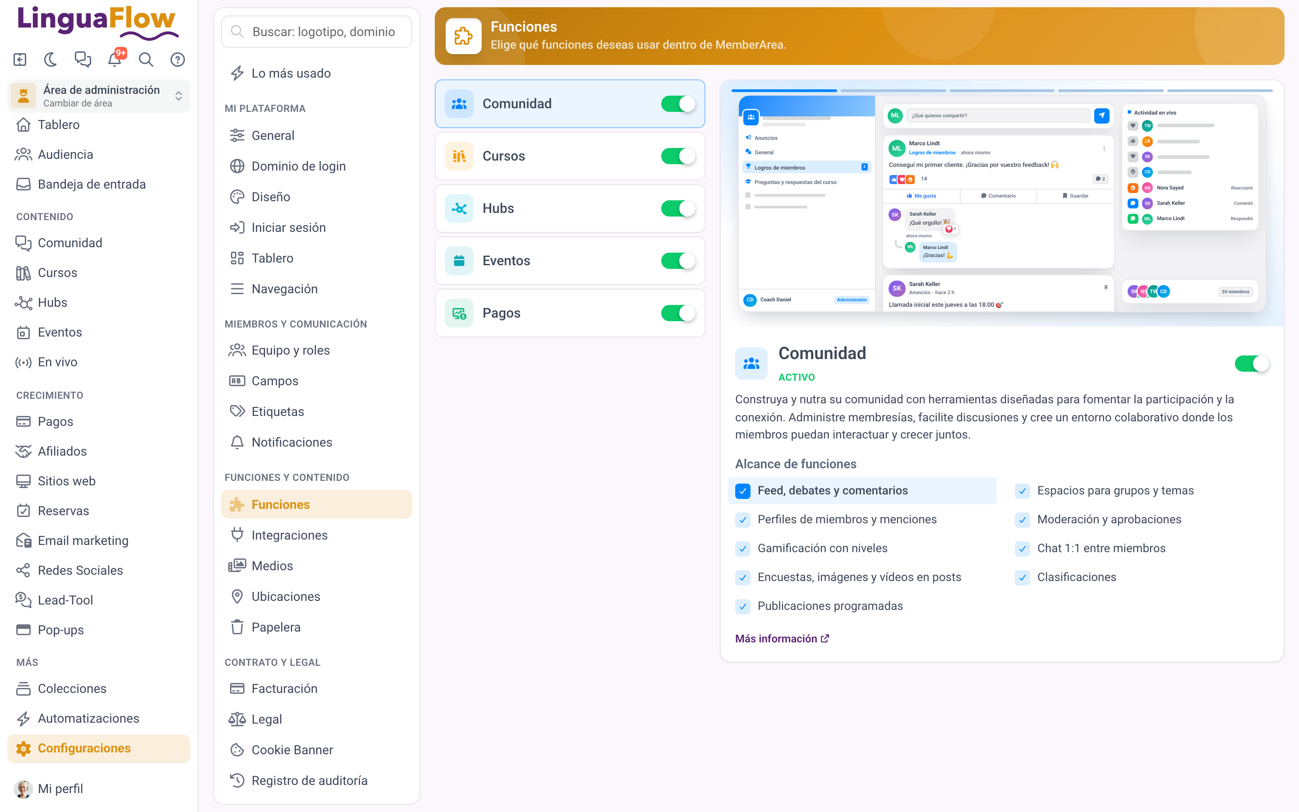Open Lo más usado settings shortcut
The height and width of the screenshot is (812, 1299).
tap(317, 73)
